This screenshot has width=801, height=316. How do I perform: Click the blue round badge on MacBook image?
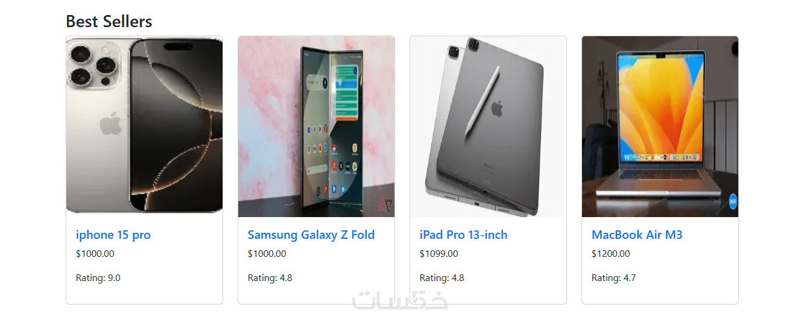[733, 201]
